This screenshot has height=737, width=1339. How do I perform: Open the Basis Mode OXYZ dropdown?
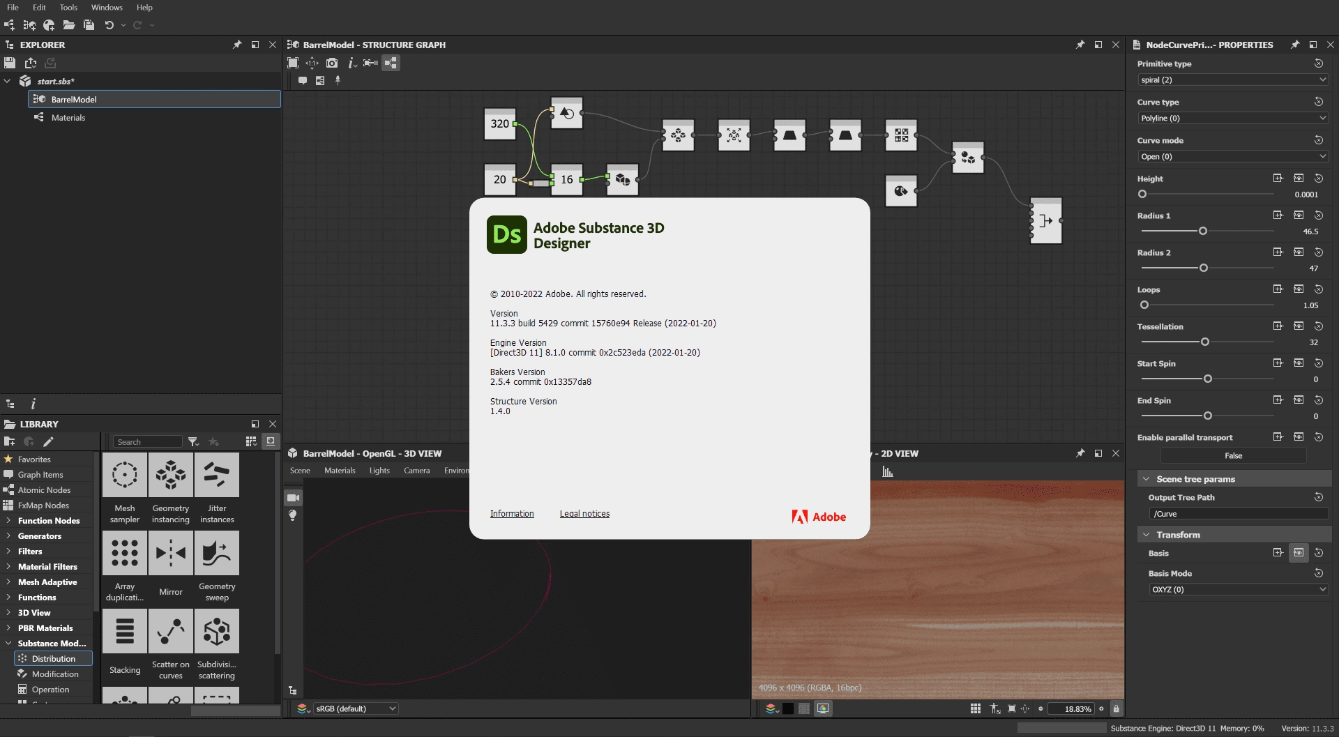(x=1239, y=590)
